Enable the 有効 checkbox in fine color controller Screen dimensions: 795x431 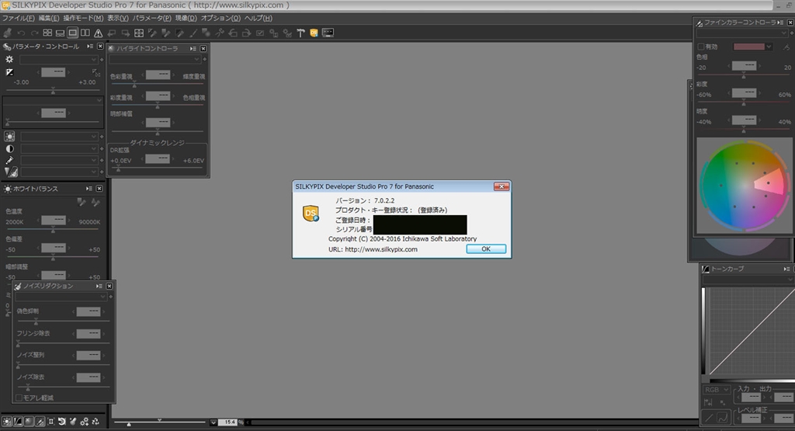point(701,47)
